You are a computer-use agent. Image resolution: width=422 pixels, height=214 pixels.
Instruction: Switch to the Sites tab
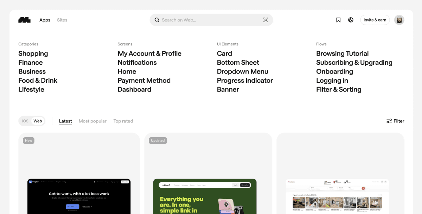tap(62, 20)
